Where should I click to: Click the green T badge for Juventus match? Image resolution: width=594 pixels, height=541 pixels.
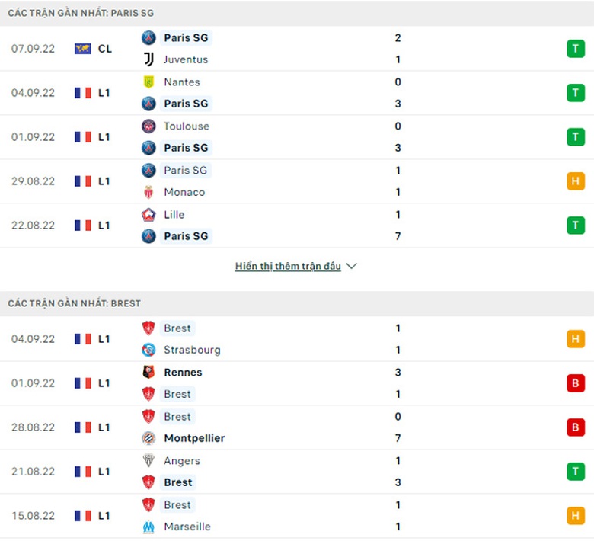click(575, 49)
